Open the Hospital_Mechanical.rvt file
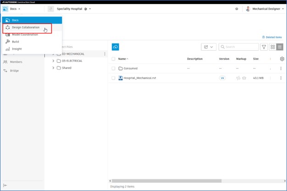287x191 pixels. (x=140, y=78)
